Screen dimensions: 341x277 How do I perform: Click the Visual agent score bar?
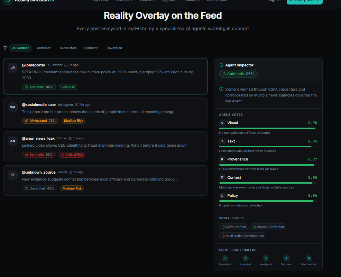(268, 128)
